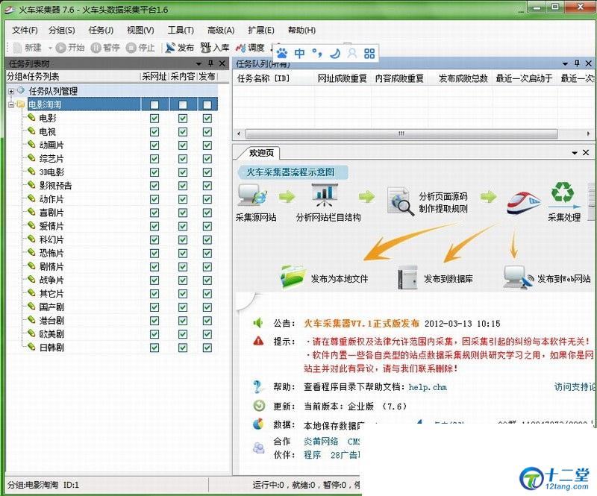
Task: Click the 发布为本地文件 folder icon
Action: 293,277
